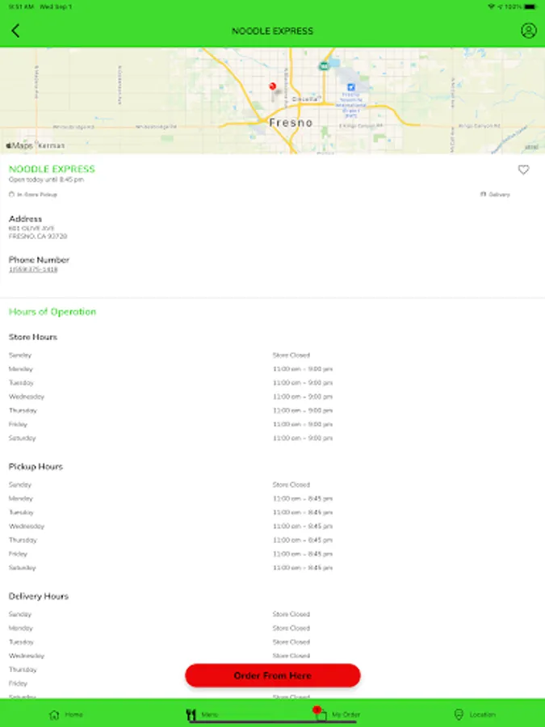545x727 pixels.
Task: Select the Store Hours heading
Action: coord(33,337)
